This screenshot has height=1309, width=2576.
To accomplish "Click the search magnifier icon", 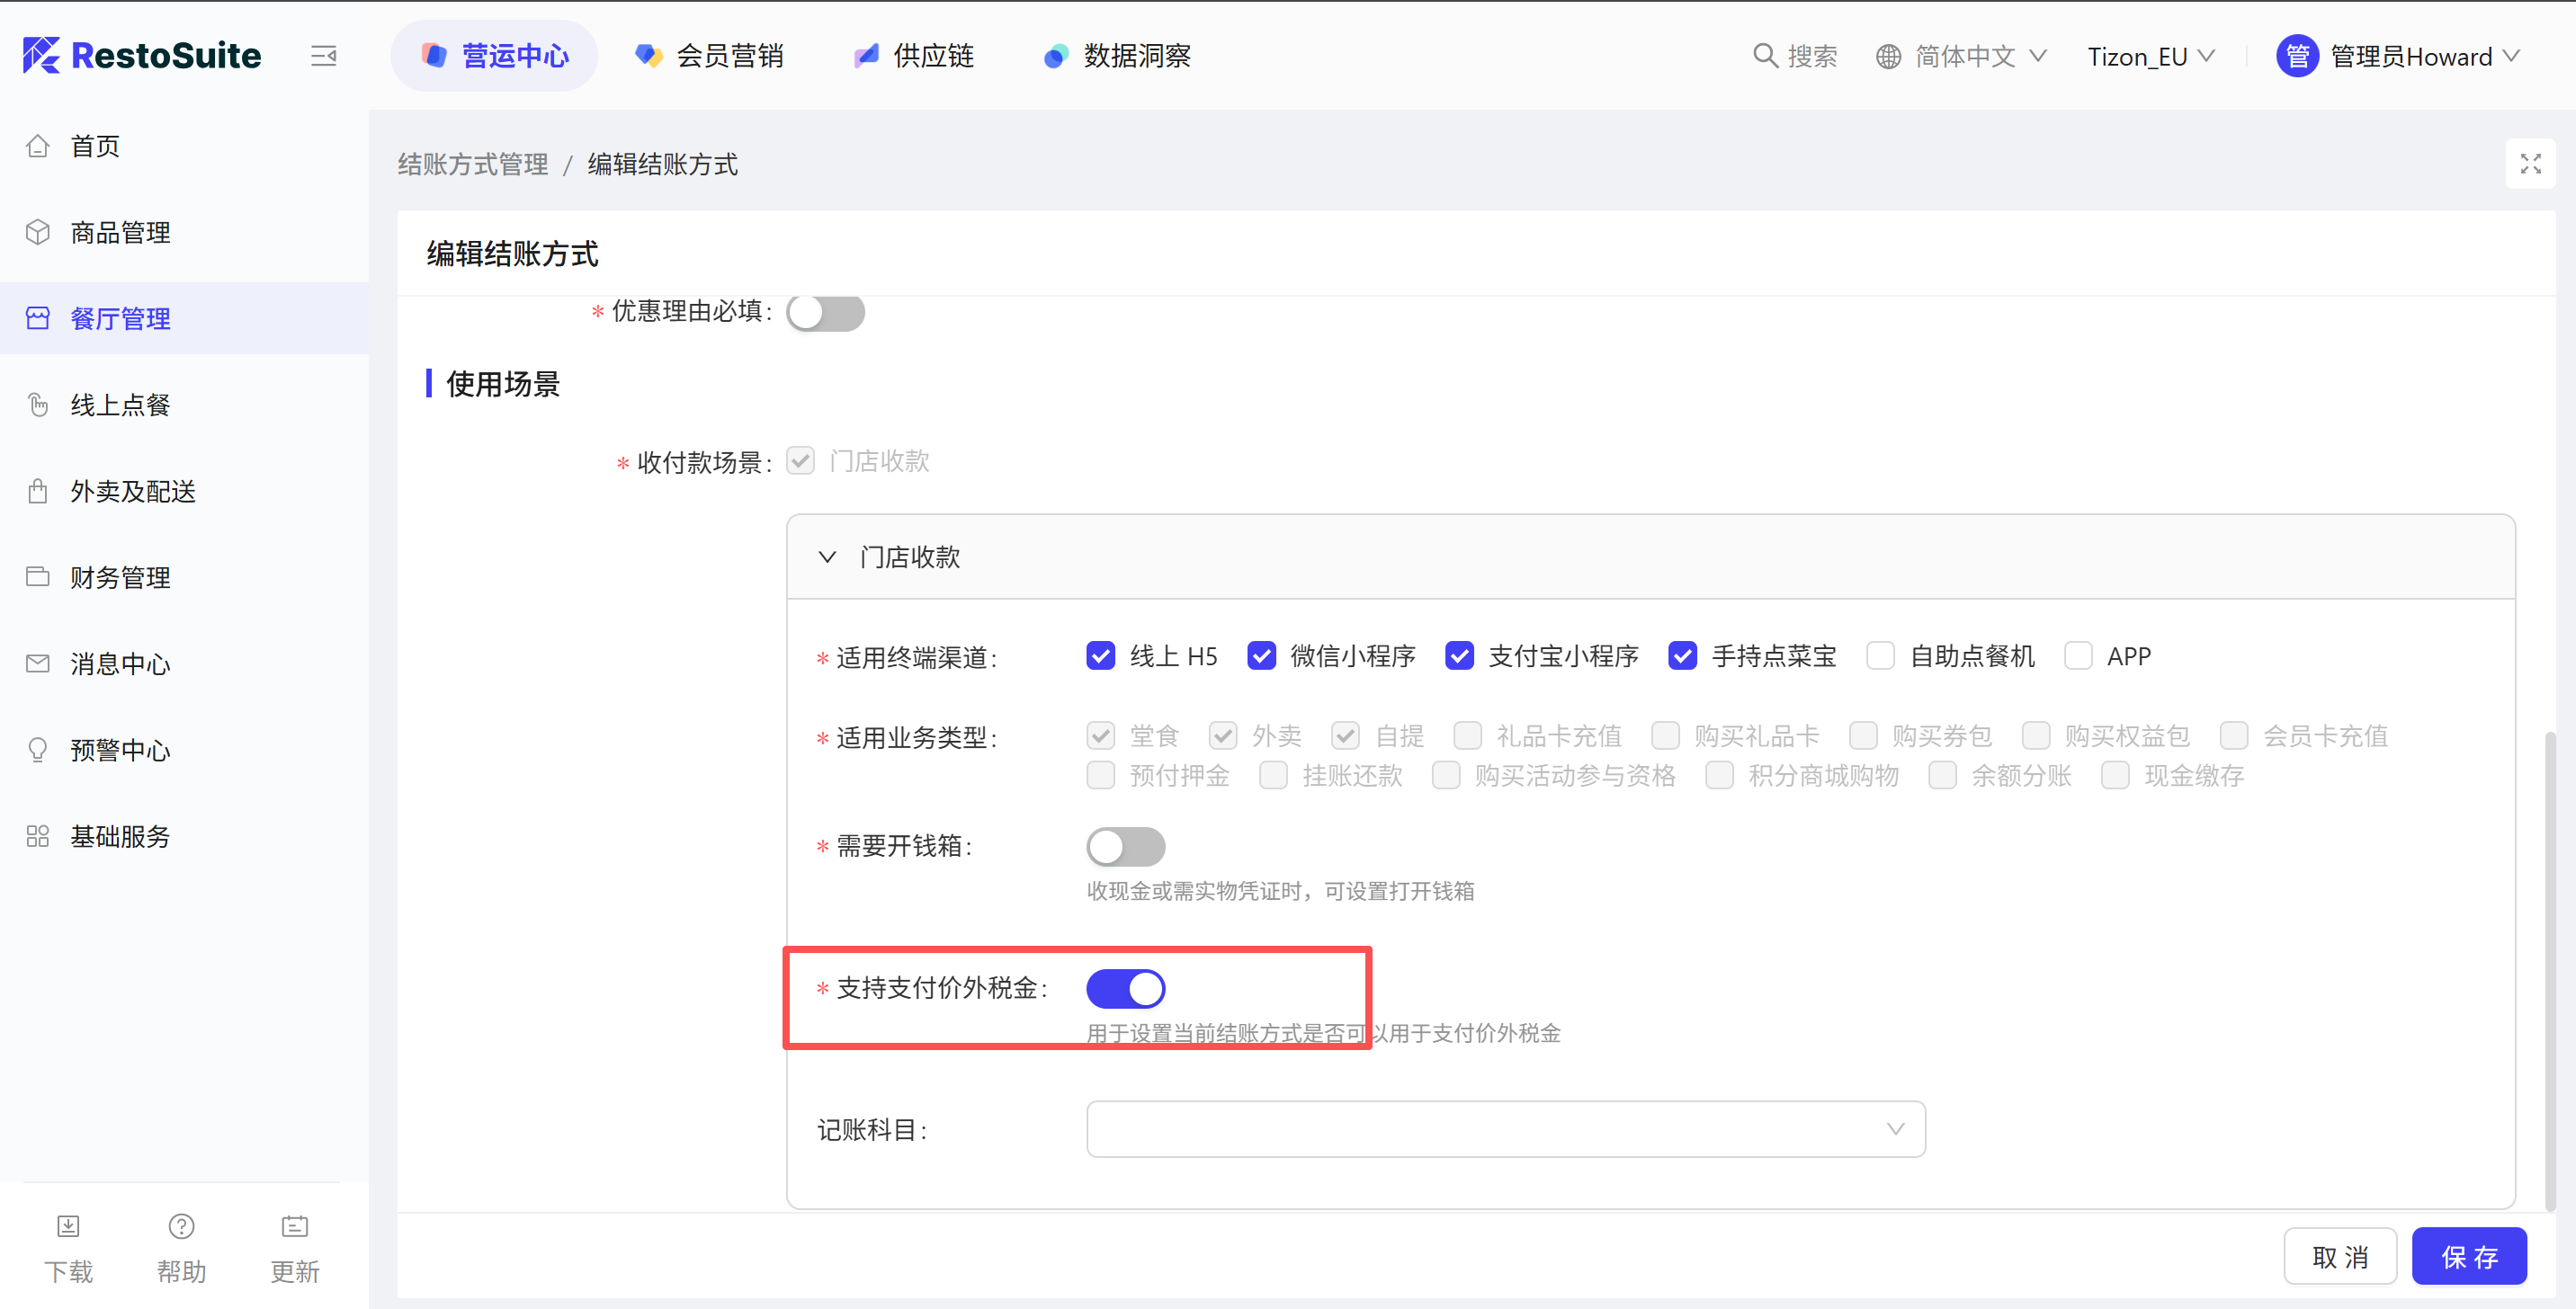I will pos(1765,56).
